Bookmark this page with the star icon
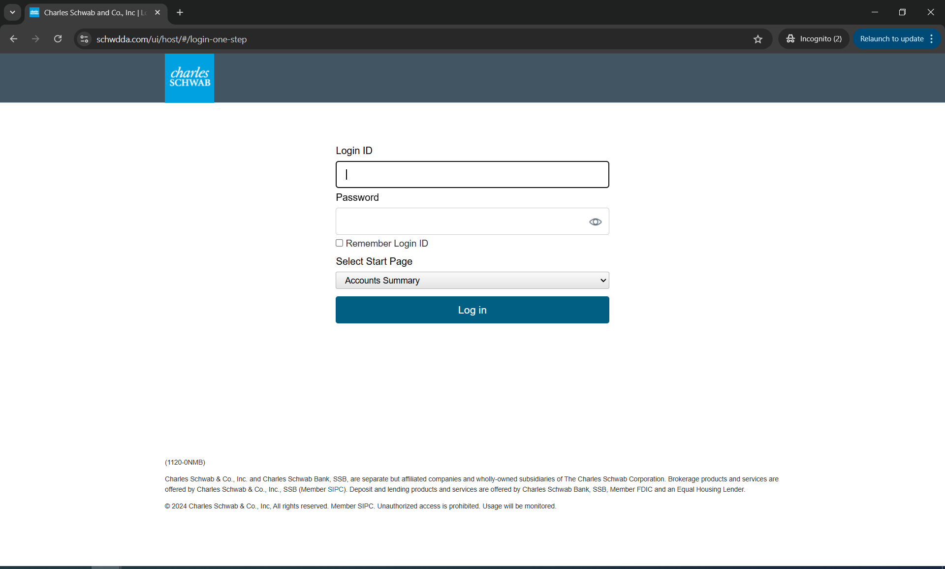 coord(758,39)
